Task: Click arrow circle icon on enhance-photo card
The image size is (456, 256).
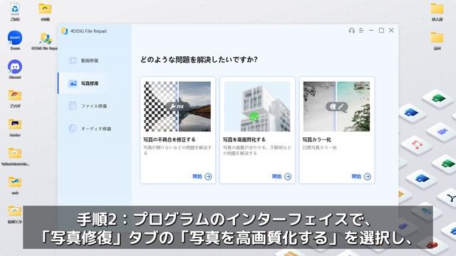Action: click(288, 176)
